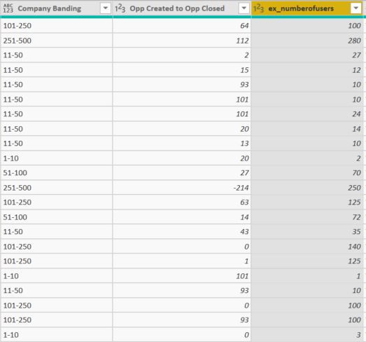
Task: Click the ABC123 data type icon for Company Banding
Action: click(x=8, y=8)
